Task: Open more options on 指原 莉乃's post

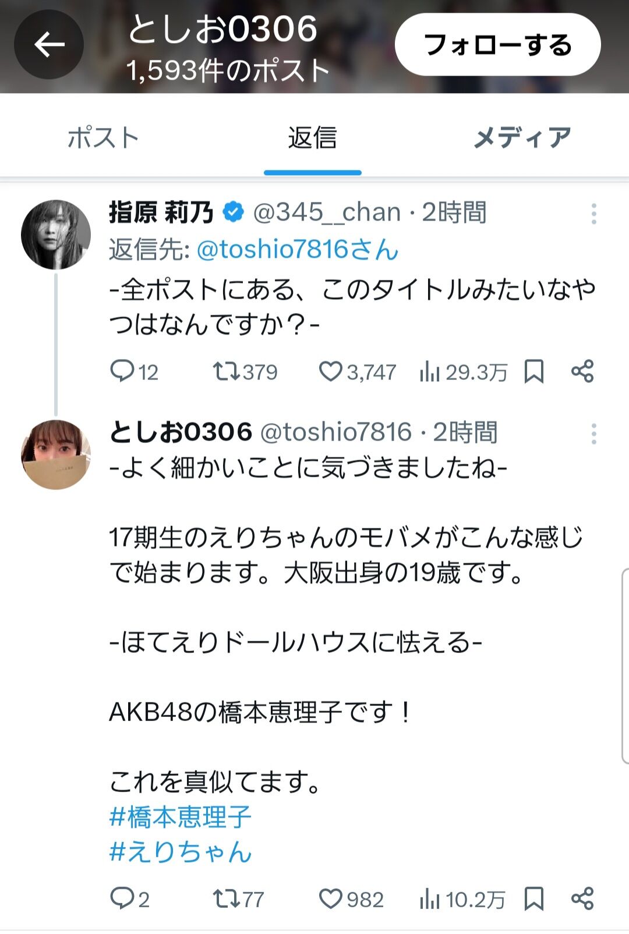Action: pyautogui.click(x=593, y=214)
